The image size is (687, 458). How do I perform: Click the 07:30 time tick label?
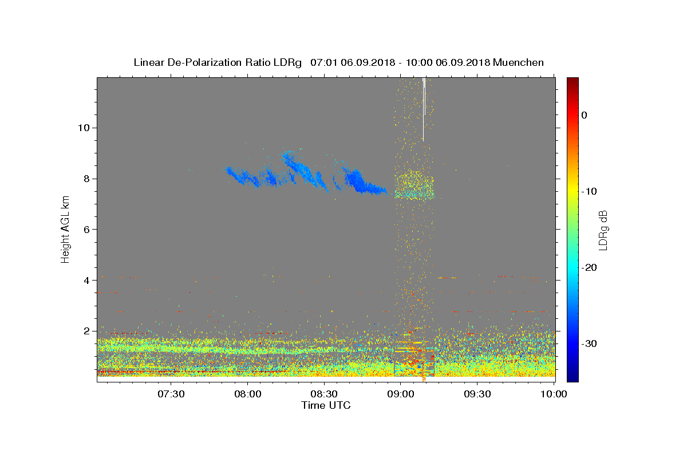171,394
